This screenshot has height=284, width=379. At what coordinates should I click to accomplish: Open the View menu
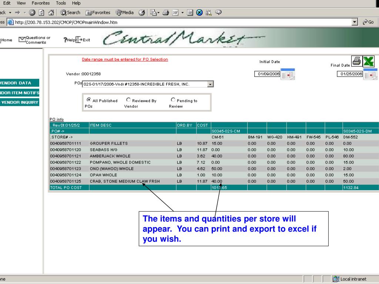21,3
